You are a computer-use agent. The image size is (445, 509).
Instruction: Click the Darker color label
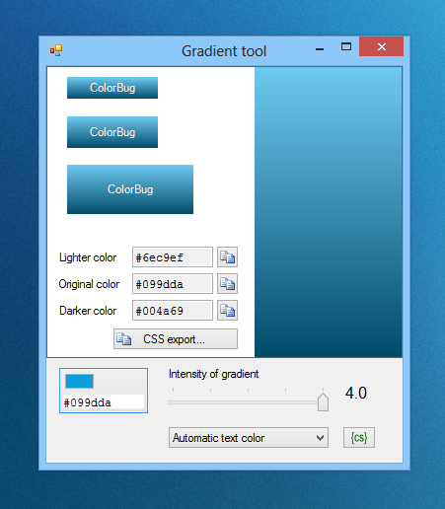(x=88, y=311)
